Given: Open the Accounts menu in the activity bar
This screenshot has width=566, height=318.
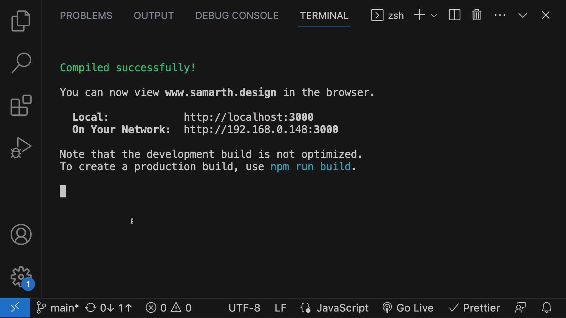Looking at the screenshot, I should 21,235.
